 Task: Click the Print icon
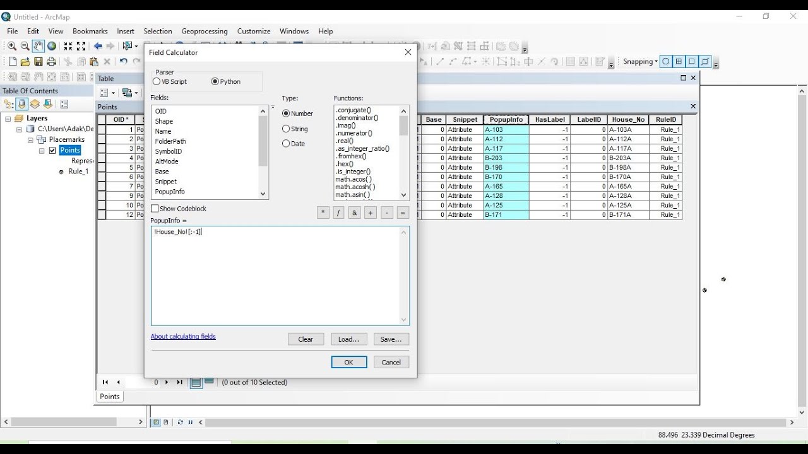tap(52, 61)
